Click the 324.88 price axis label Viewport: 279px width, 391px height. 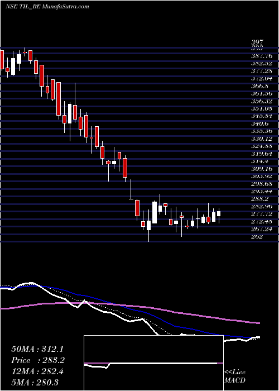(261, 146)
